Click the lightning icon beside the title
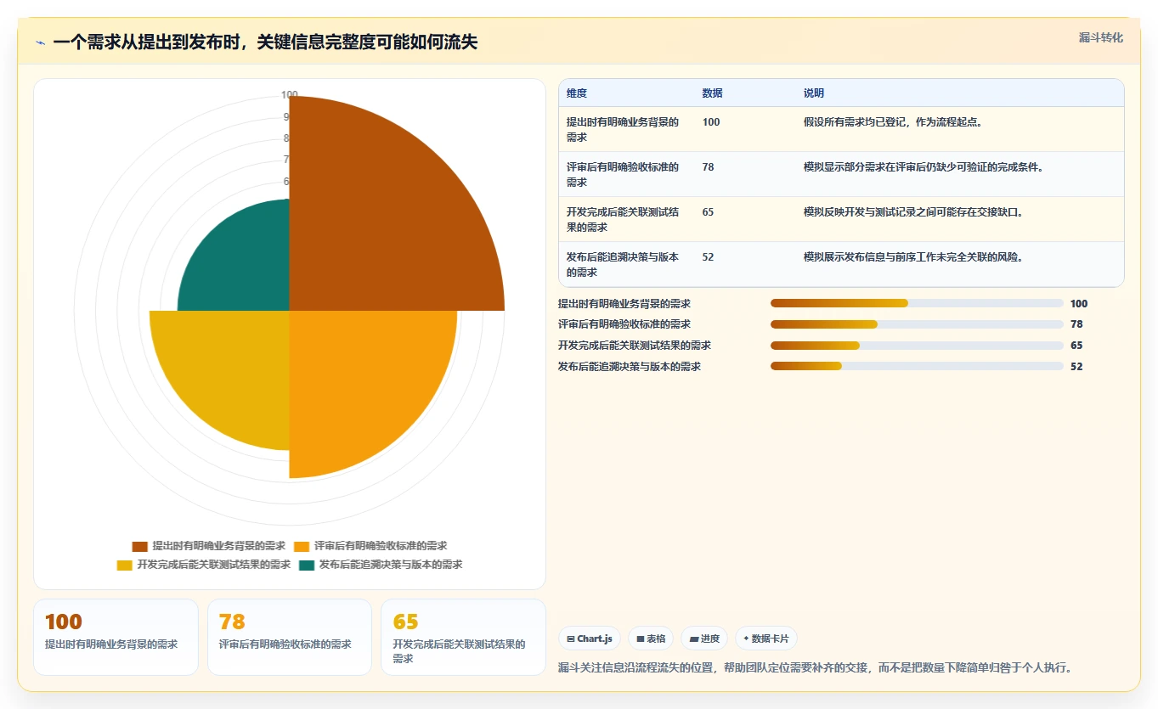The image size is (1158, 709). coord(41,42)
